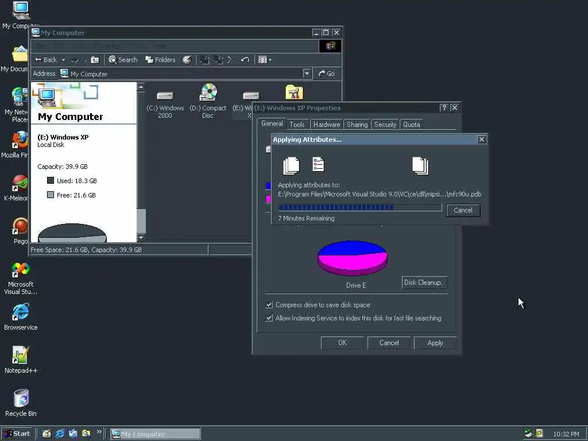Viewport: 588px width, 441px height.
Task: Select the Browservice desktop shortcut
Action: click(21, 317)
